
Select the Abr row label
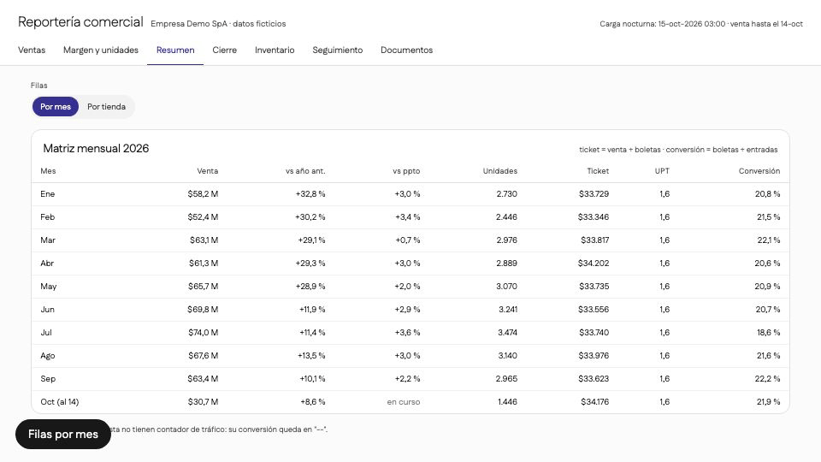tap(47, 263)
